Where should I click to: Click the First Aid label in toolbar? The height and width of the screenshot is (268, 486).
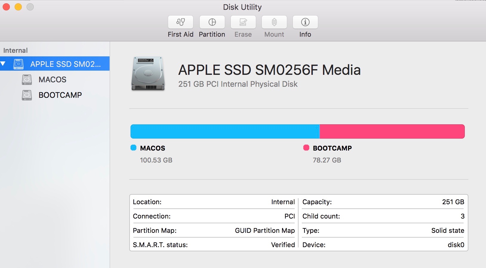click(x=181, y=35)
